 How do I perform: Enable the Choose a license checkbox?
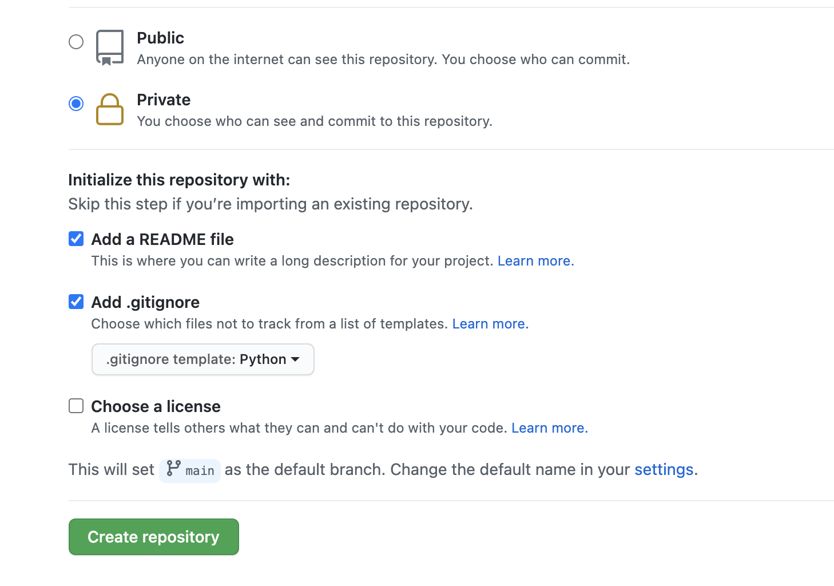(x=76, y=406)
